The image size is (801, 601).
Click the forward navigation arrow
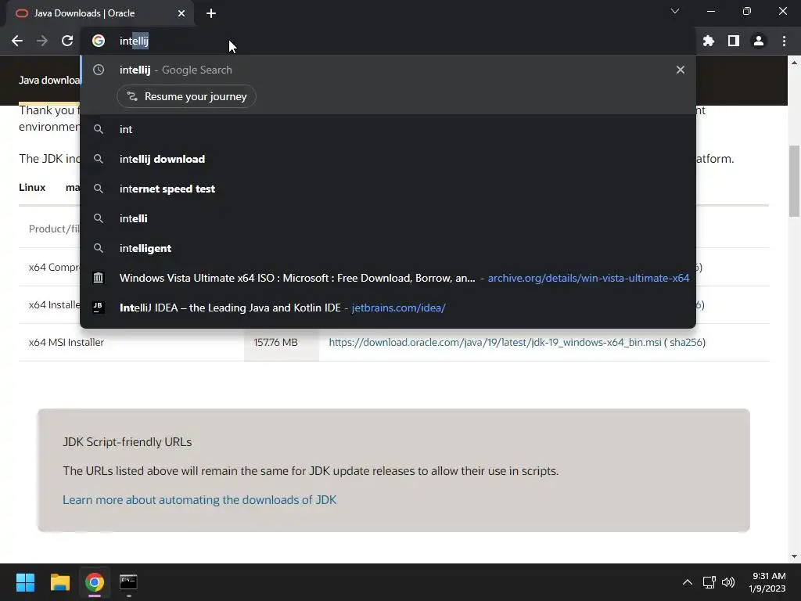[x=42, y=41]
